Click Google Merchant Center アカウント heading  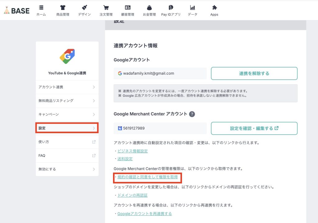(x=150, y=114)
